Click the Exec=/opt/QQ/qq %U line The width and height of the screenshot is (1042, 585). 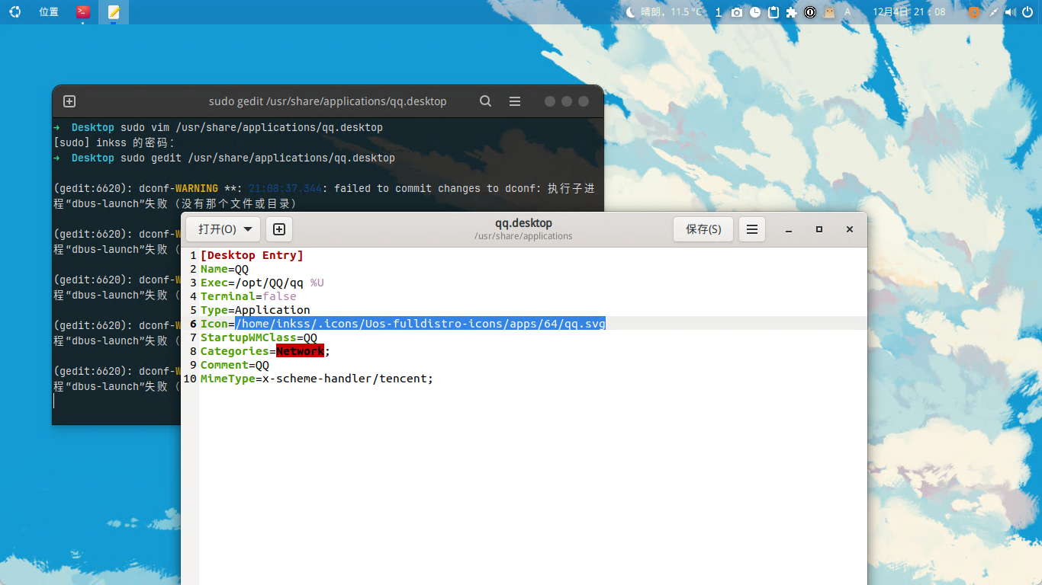tap(262, 283)
